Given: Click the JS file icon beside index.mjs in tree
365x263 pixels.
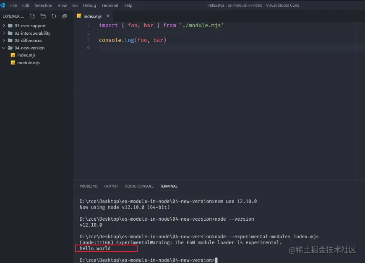Looking at the screenshot, I should pyautogui.click(x=13, y=55).
